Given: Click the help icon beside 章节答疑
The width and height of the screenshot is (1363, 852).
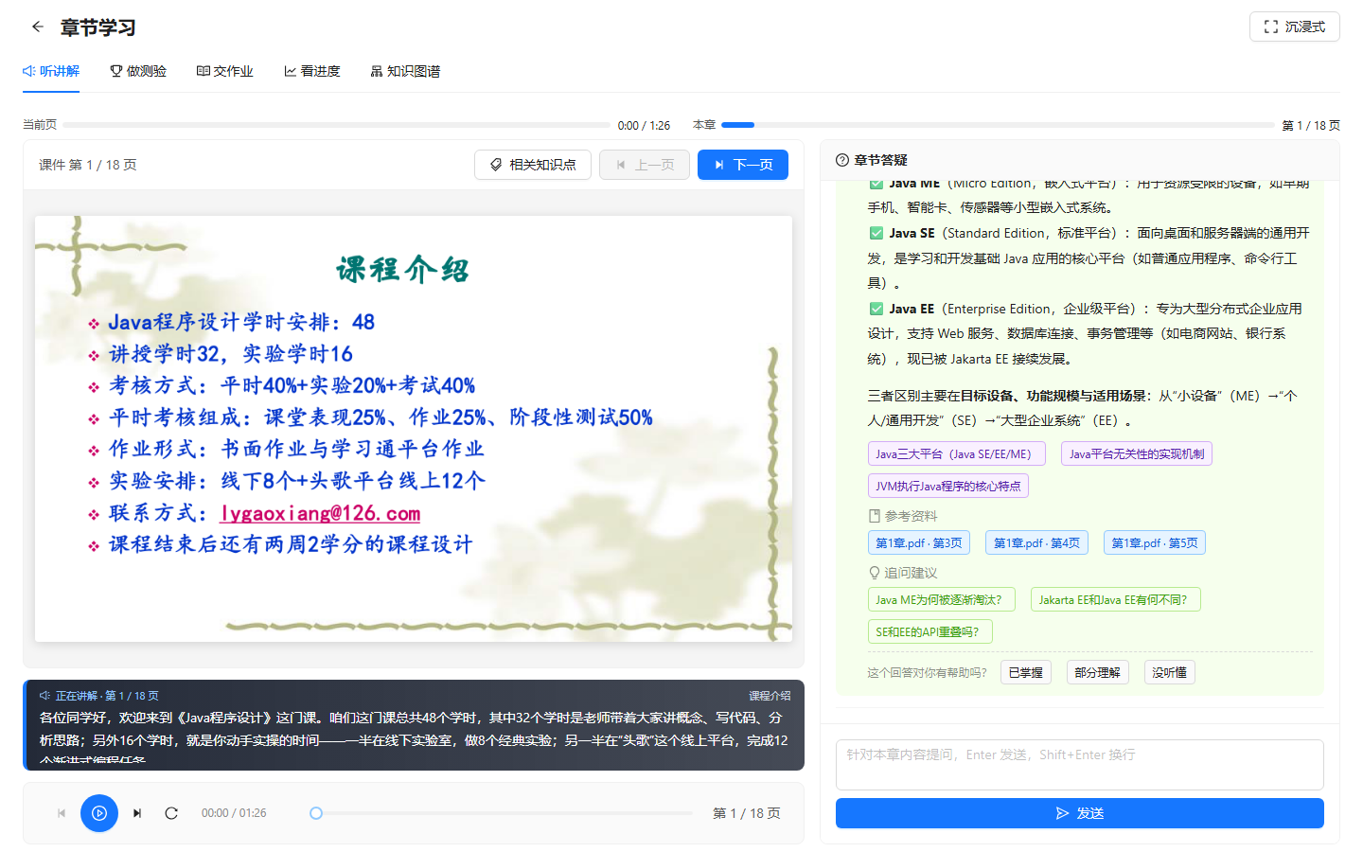Looking at the screenshot, I should (842, 160).
